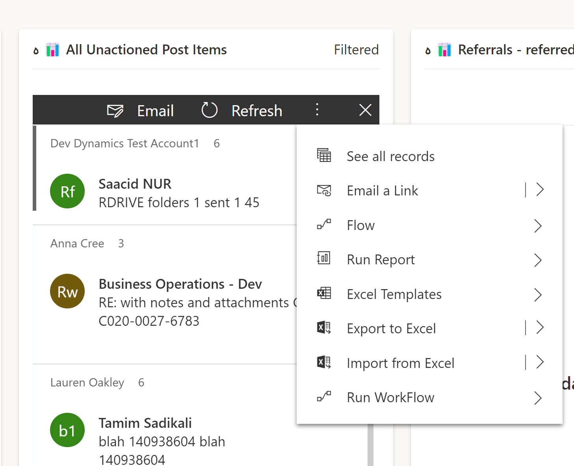Expand the Run Report submenu chevron

[538, 260]
